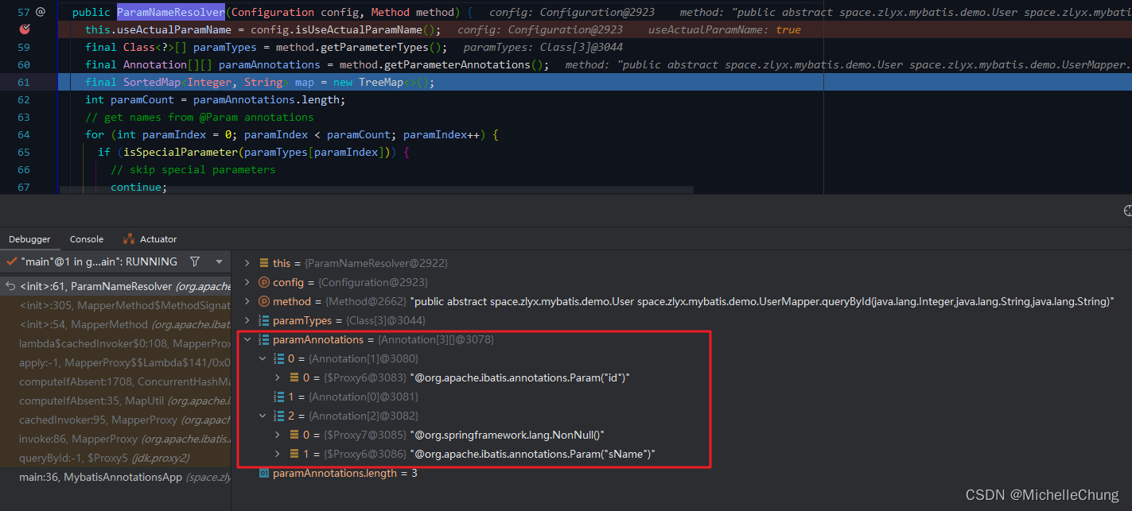Open the thread selector dropdown arrow
Image resolution: width=1132 pixels, height=511 pixels.
click(219, 261)
